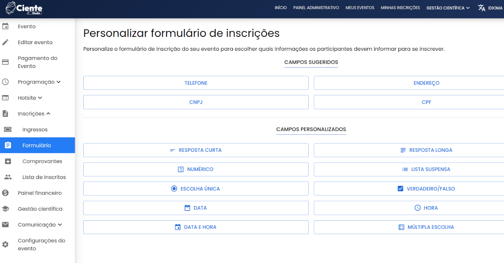The width and height of the screenshot is (504, 263).
Task: Click the translate Idioma icon
Action: pyautogui.click(x=482, y=8)
